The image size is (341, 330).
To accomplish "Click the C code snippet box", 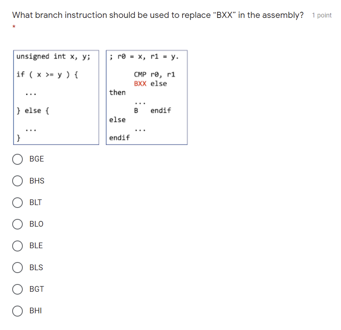I will [56, 97].
